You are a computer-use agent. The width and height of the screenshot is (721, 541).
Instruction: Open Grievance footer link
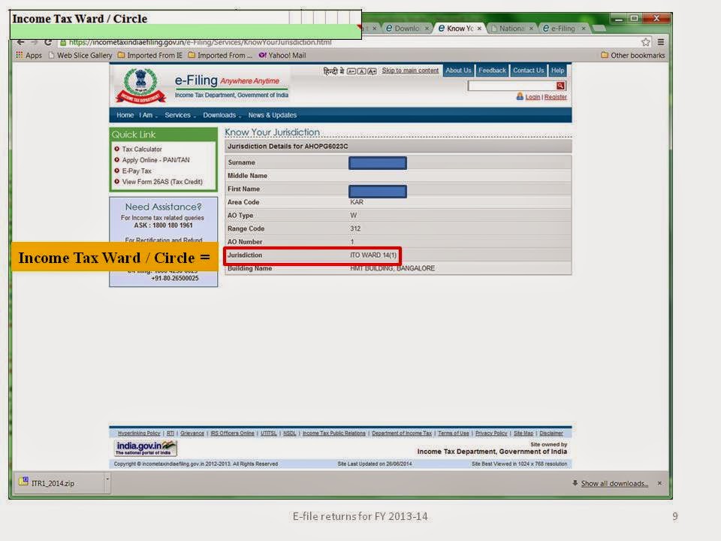192,434
